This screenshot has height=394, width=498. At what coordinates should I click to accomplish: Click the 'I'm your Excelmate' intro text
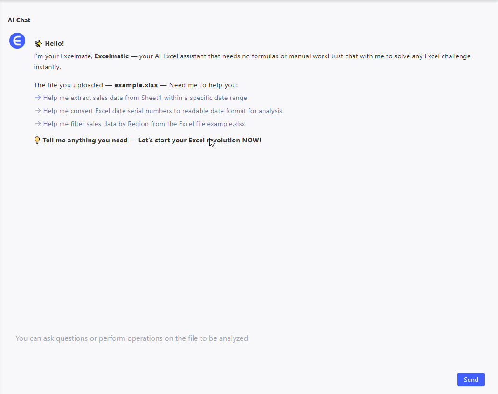63,56
